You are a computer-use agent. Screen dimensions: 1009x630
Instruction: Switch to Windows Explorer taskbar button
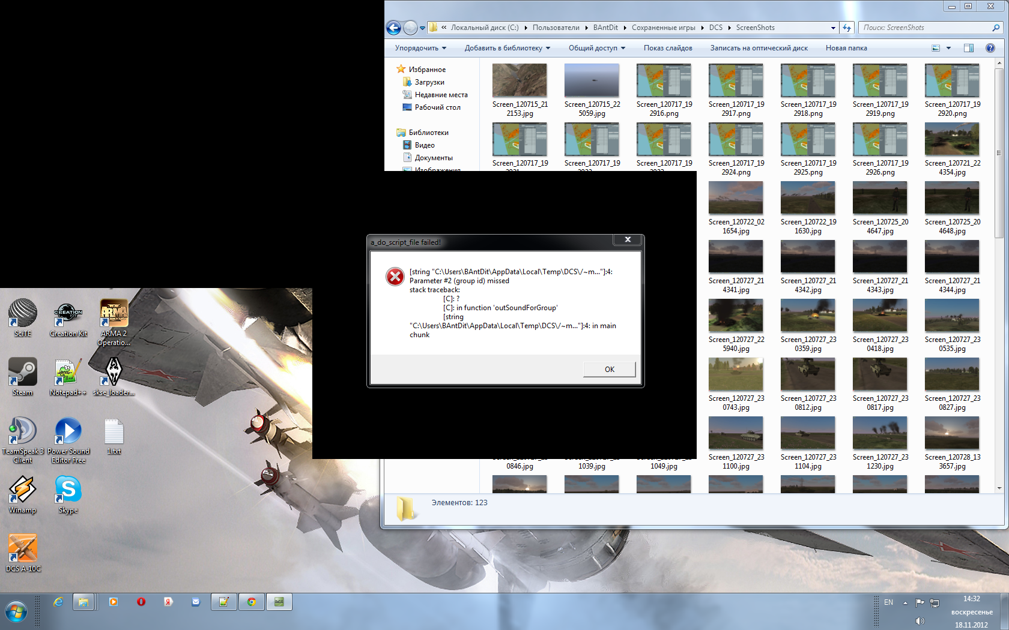click(x=83, y=602)
